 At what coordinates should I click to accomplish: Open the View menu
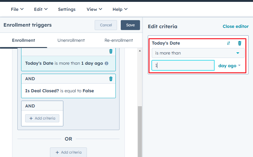[94, 9]
